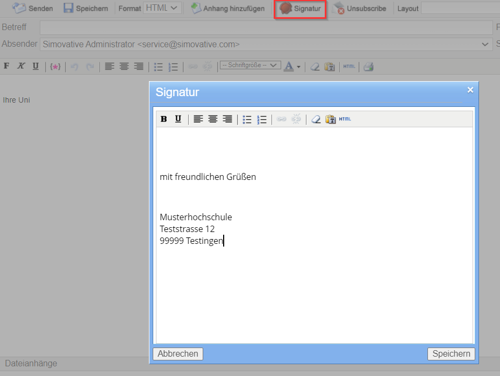The image size is (500, 376).
Task: Align right in Signatur dialog toolbar
Action: click(x=227, y=119)
